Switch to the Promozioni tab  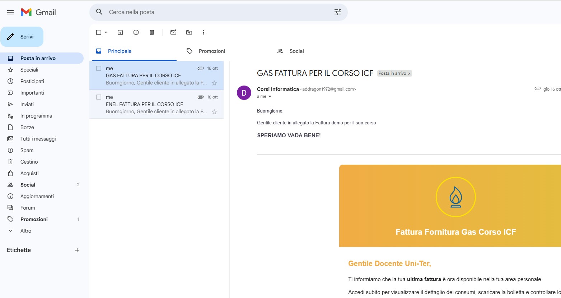(x=212, y=51)
